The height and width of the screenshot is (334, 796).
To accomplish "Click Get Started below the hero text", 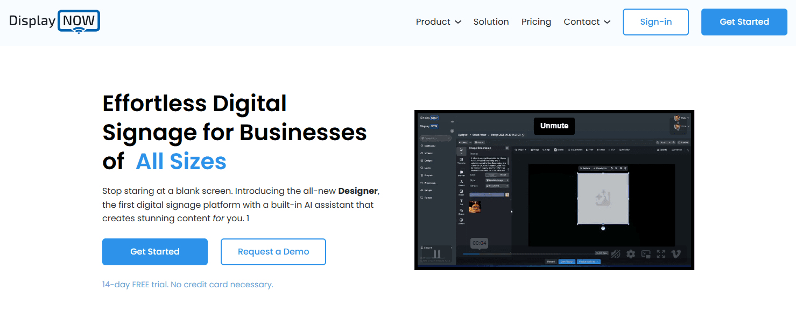I will [155, 252].
